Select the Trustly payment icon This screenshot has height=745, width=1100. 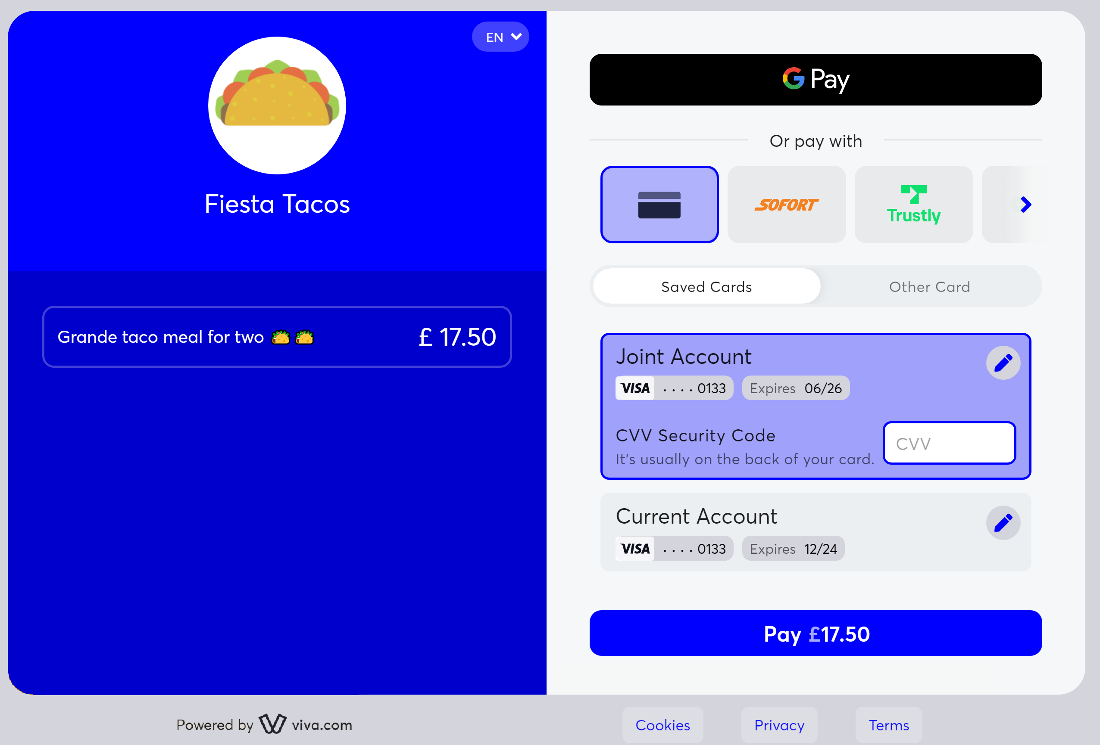click(x=914, y=205)
